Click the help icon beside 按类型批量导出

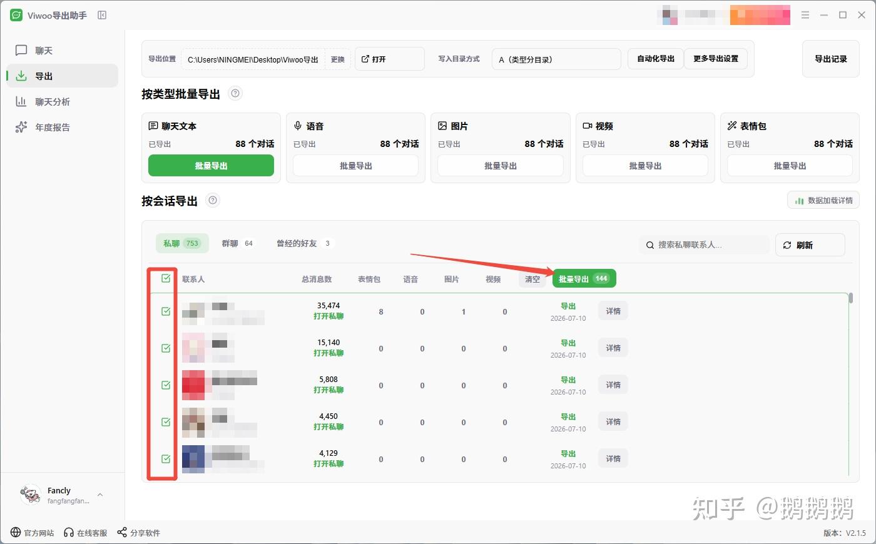(x=235, y=94)
